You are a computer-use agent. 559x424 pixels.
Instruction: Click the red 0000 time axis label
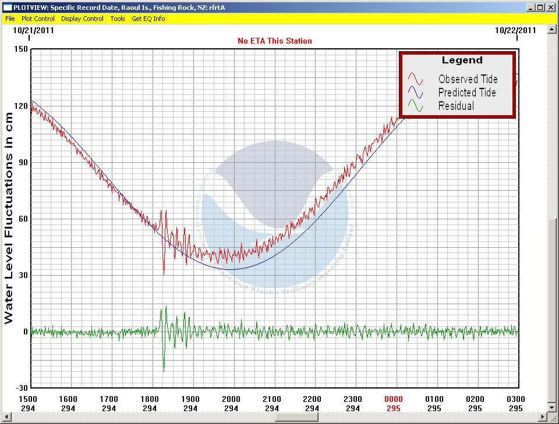pos(394,399)
